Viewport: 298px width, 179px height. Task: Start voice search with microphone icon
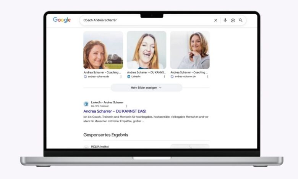point(225,21)
